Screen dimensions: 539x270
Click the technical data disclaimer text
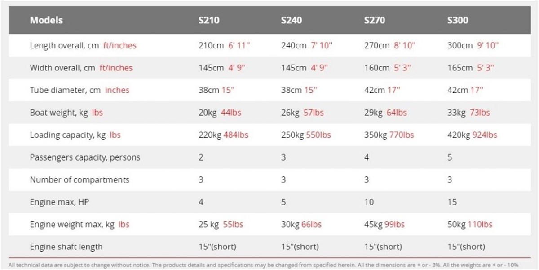pyautogui.click(x=269, y=264)
